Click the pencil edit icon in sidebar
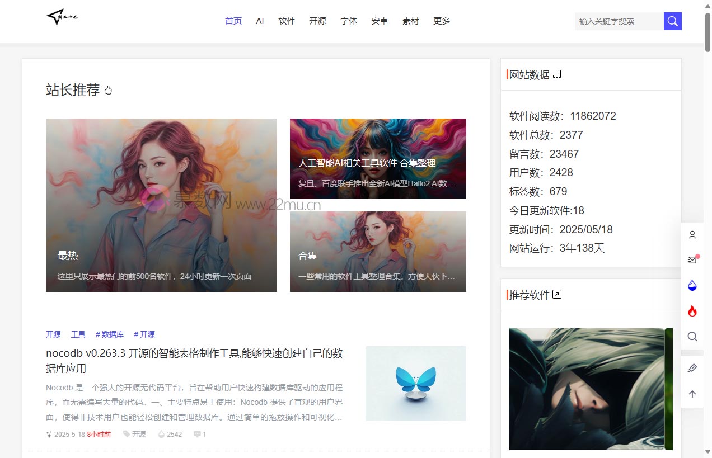This screenshot has width=712, height=458. [x=692, y=368]
